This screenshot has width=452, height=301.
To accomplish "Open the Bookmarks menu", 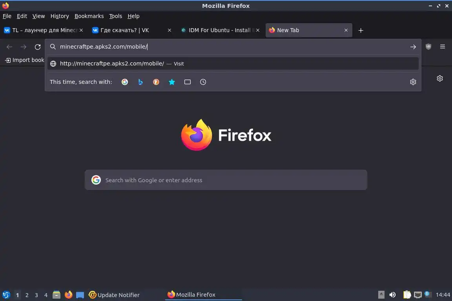I will pyautogui.click(x=89, y=16).
